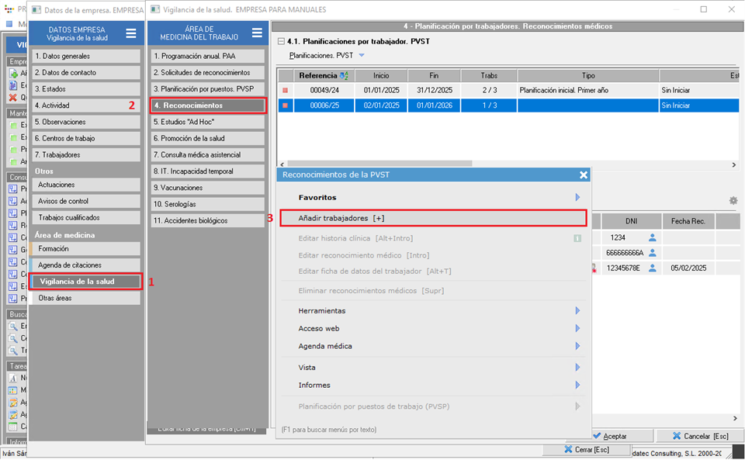Open the Datos Empresa hamburger menu
The width and height of the screenshot is (745, 460).
[x=131, y=33]
